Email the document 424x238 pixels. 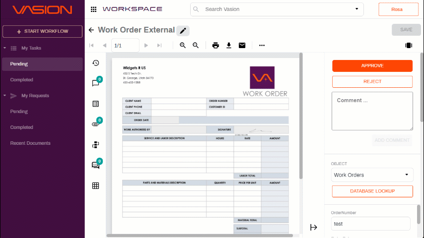(242, 46)
